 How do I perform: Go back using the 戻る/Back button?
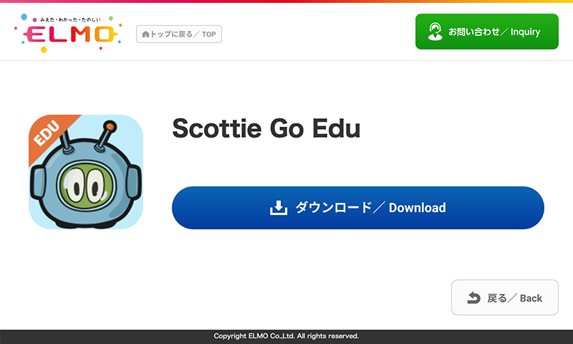tap(505, 297)
